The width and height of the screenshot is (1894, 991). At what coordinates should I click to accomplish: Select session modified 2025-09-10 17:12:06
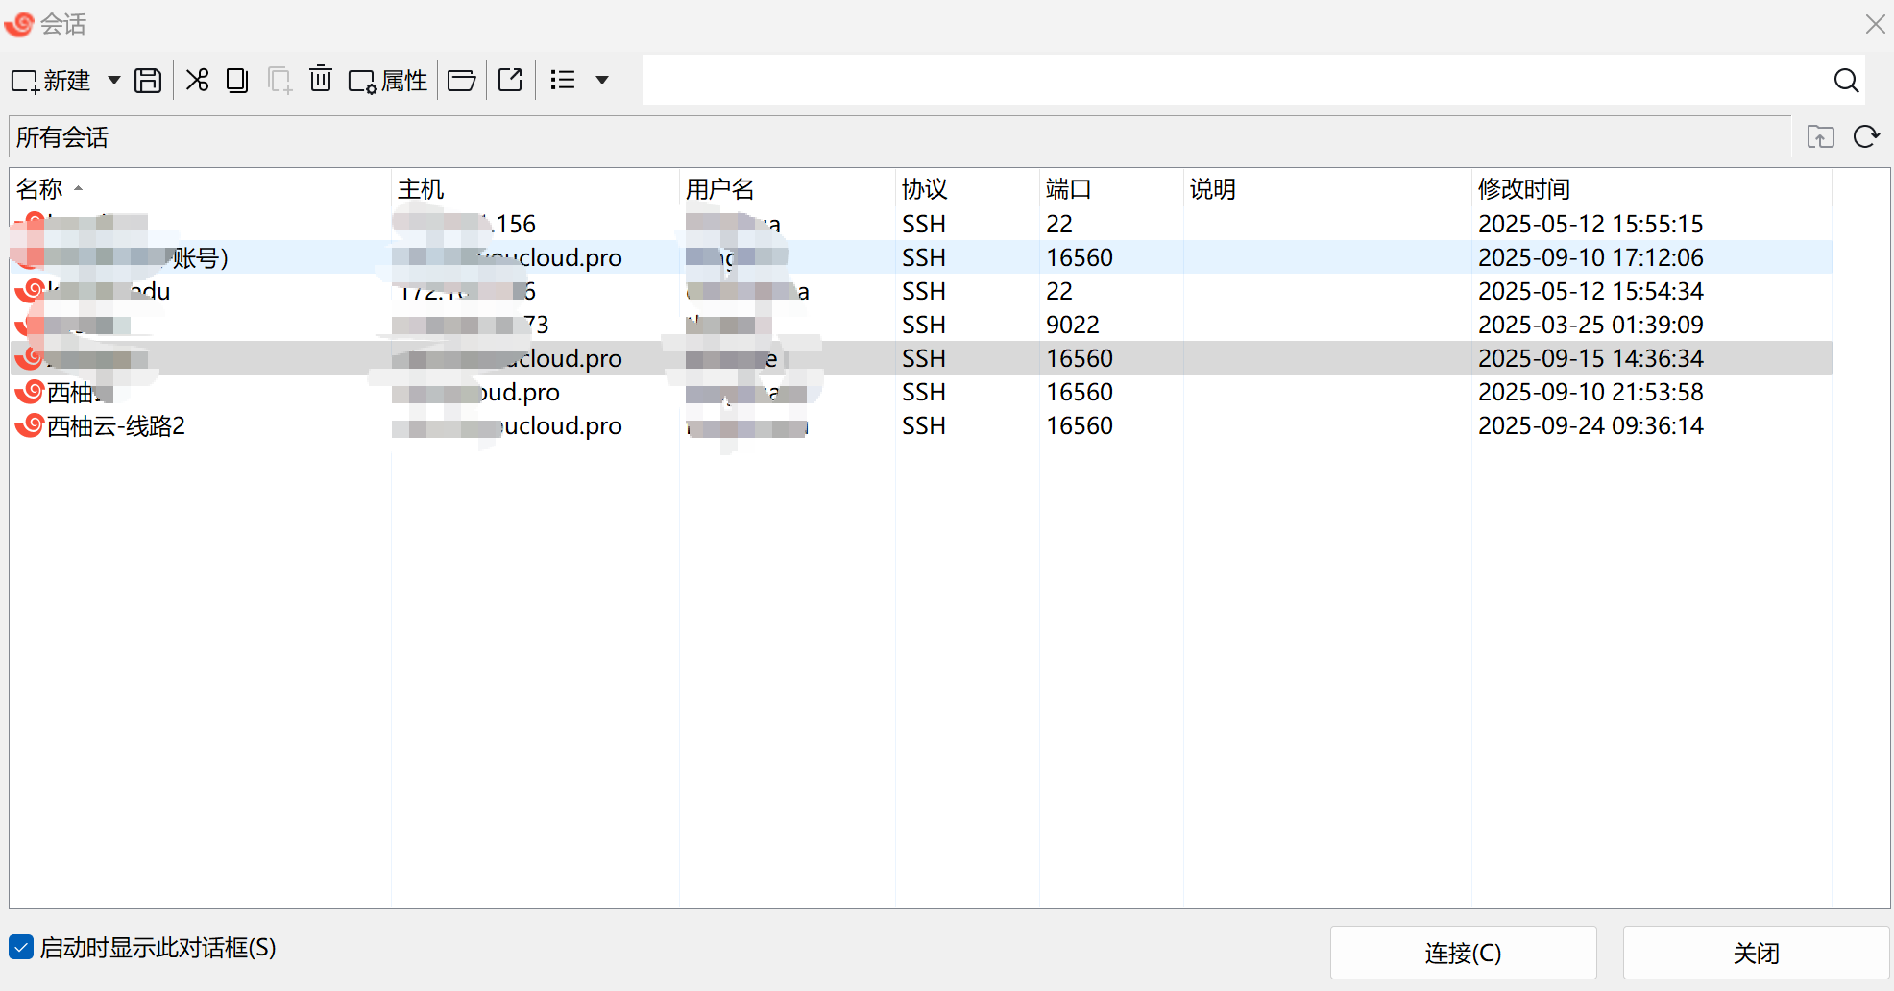click(x=921, y=257)
